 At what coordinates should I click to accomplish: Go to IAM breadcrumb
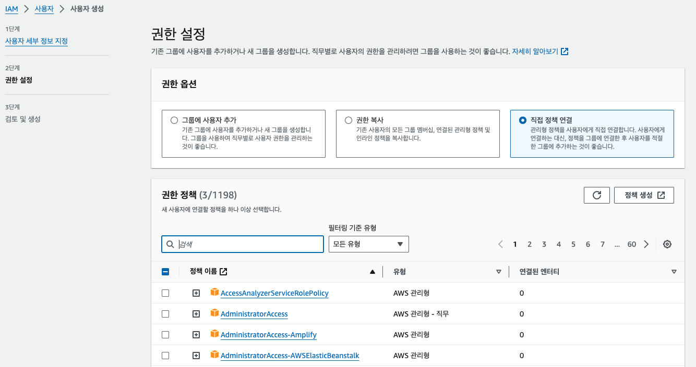[x=11, y=9]
